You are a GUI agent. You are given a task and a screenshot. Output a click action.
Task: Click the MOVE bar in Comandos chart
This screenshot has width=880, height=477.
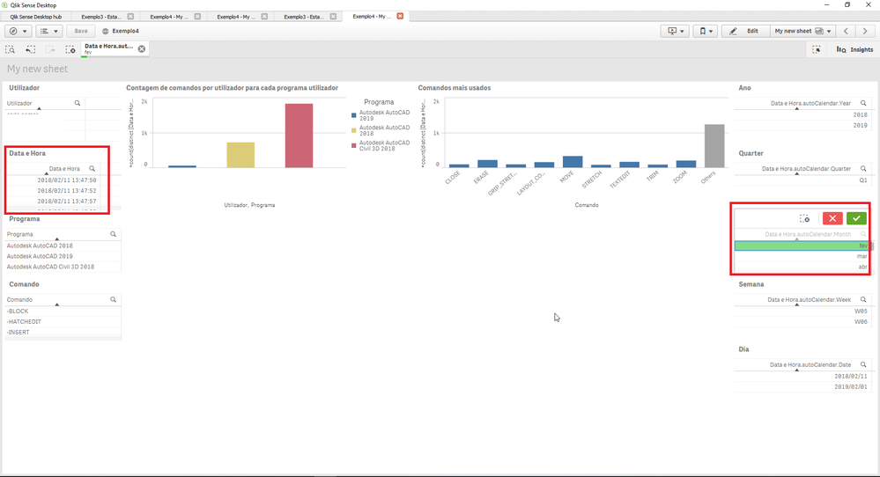pos(573,162)
